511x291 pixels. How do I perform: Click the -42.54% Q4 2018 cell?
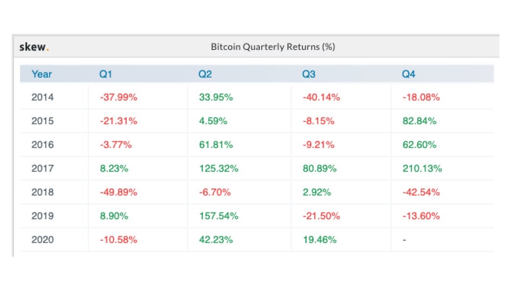click(421, 192)
